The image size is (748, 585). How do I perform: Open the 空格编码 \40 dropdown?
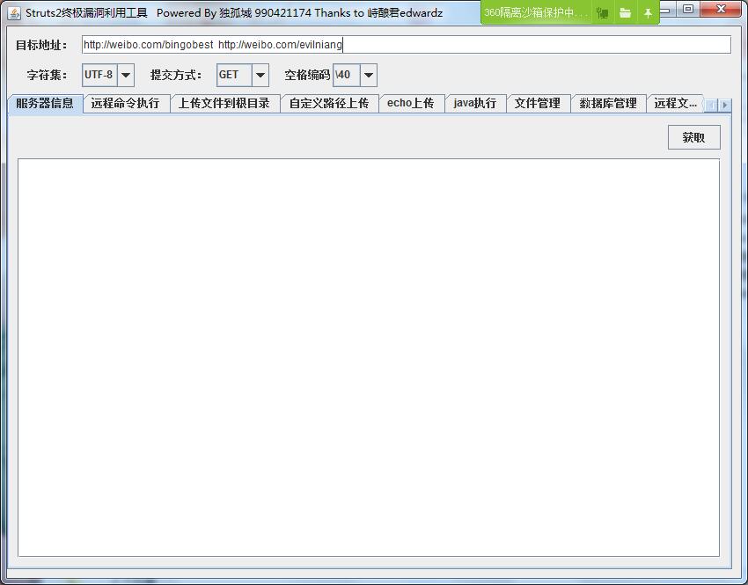368,75
